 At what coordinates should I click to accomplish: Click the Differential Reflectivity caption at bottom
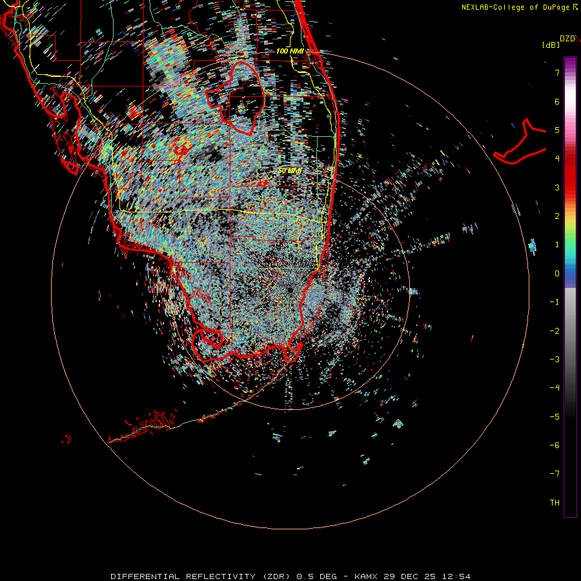click(290, 576)
